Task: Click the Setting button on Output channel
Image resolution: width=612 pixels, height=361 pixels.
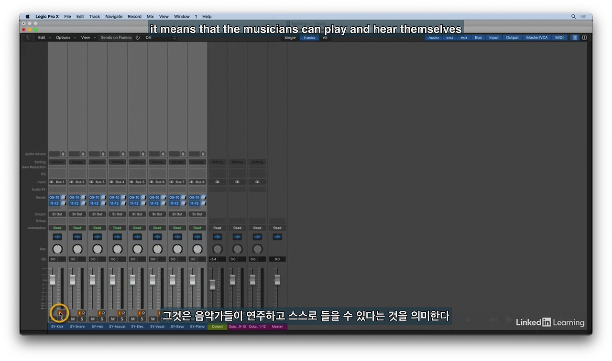Action: [x=218, y=162]
